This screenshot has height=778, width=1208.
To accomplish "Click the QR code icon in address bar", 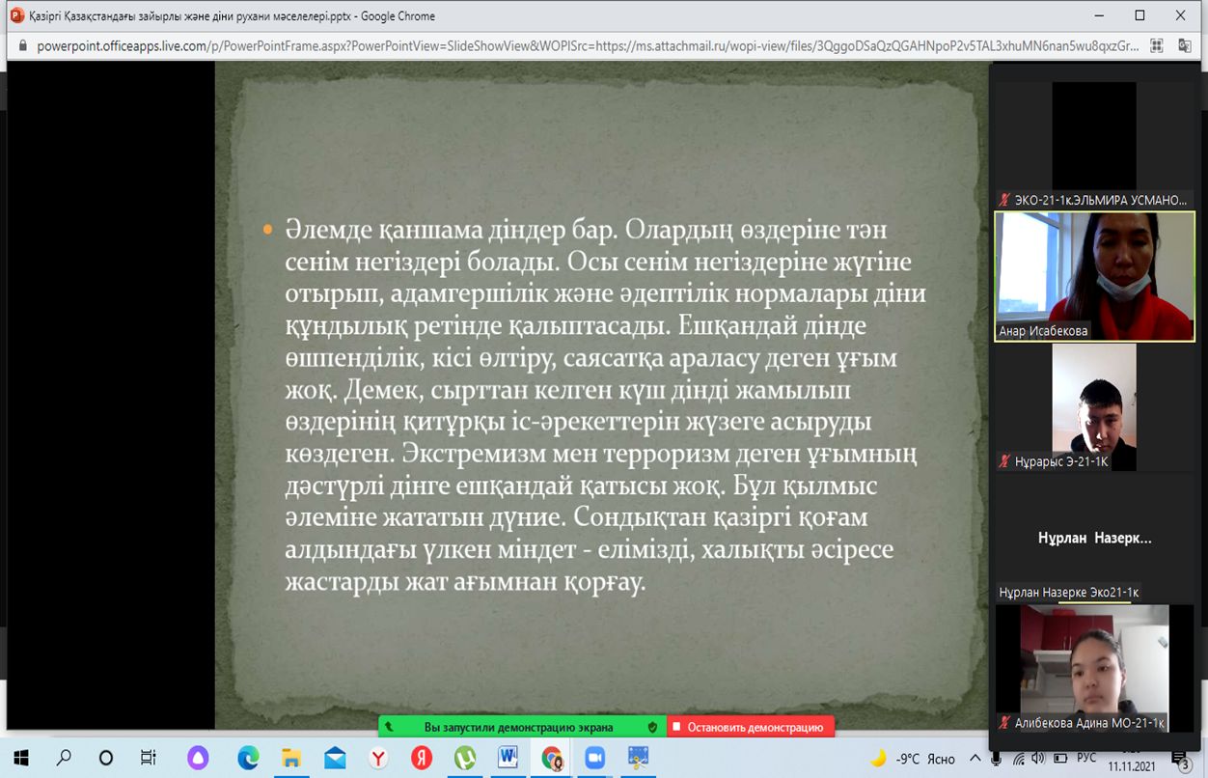I will pyautogui.click(x=1158, y=45).
